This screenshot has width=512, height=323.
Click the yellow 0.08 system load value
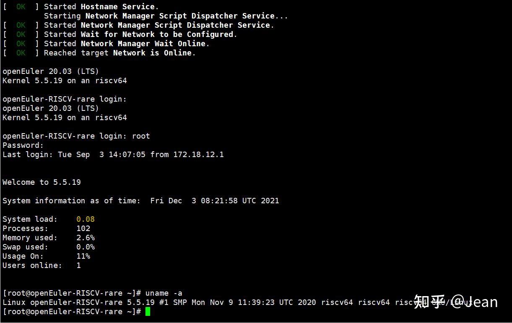(x=86, y=219)
